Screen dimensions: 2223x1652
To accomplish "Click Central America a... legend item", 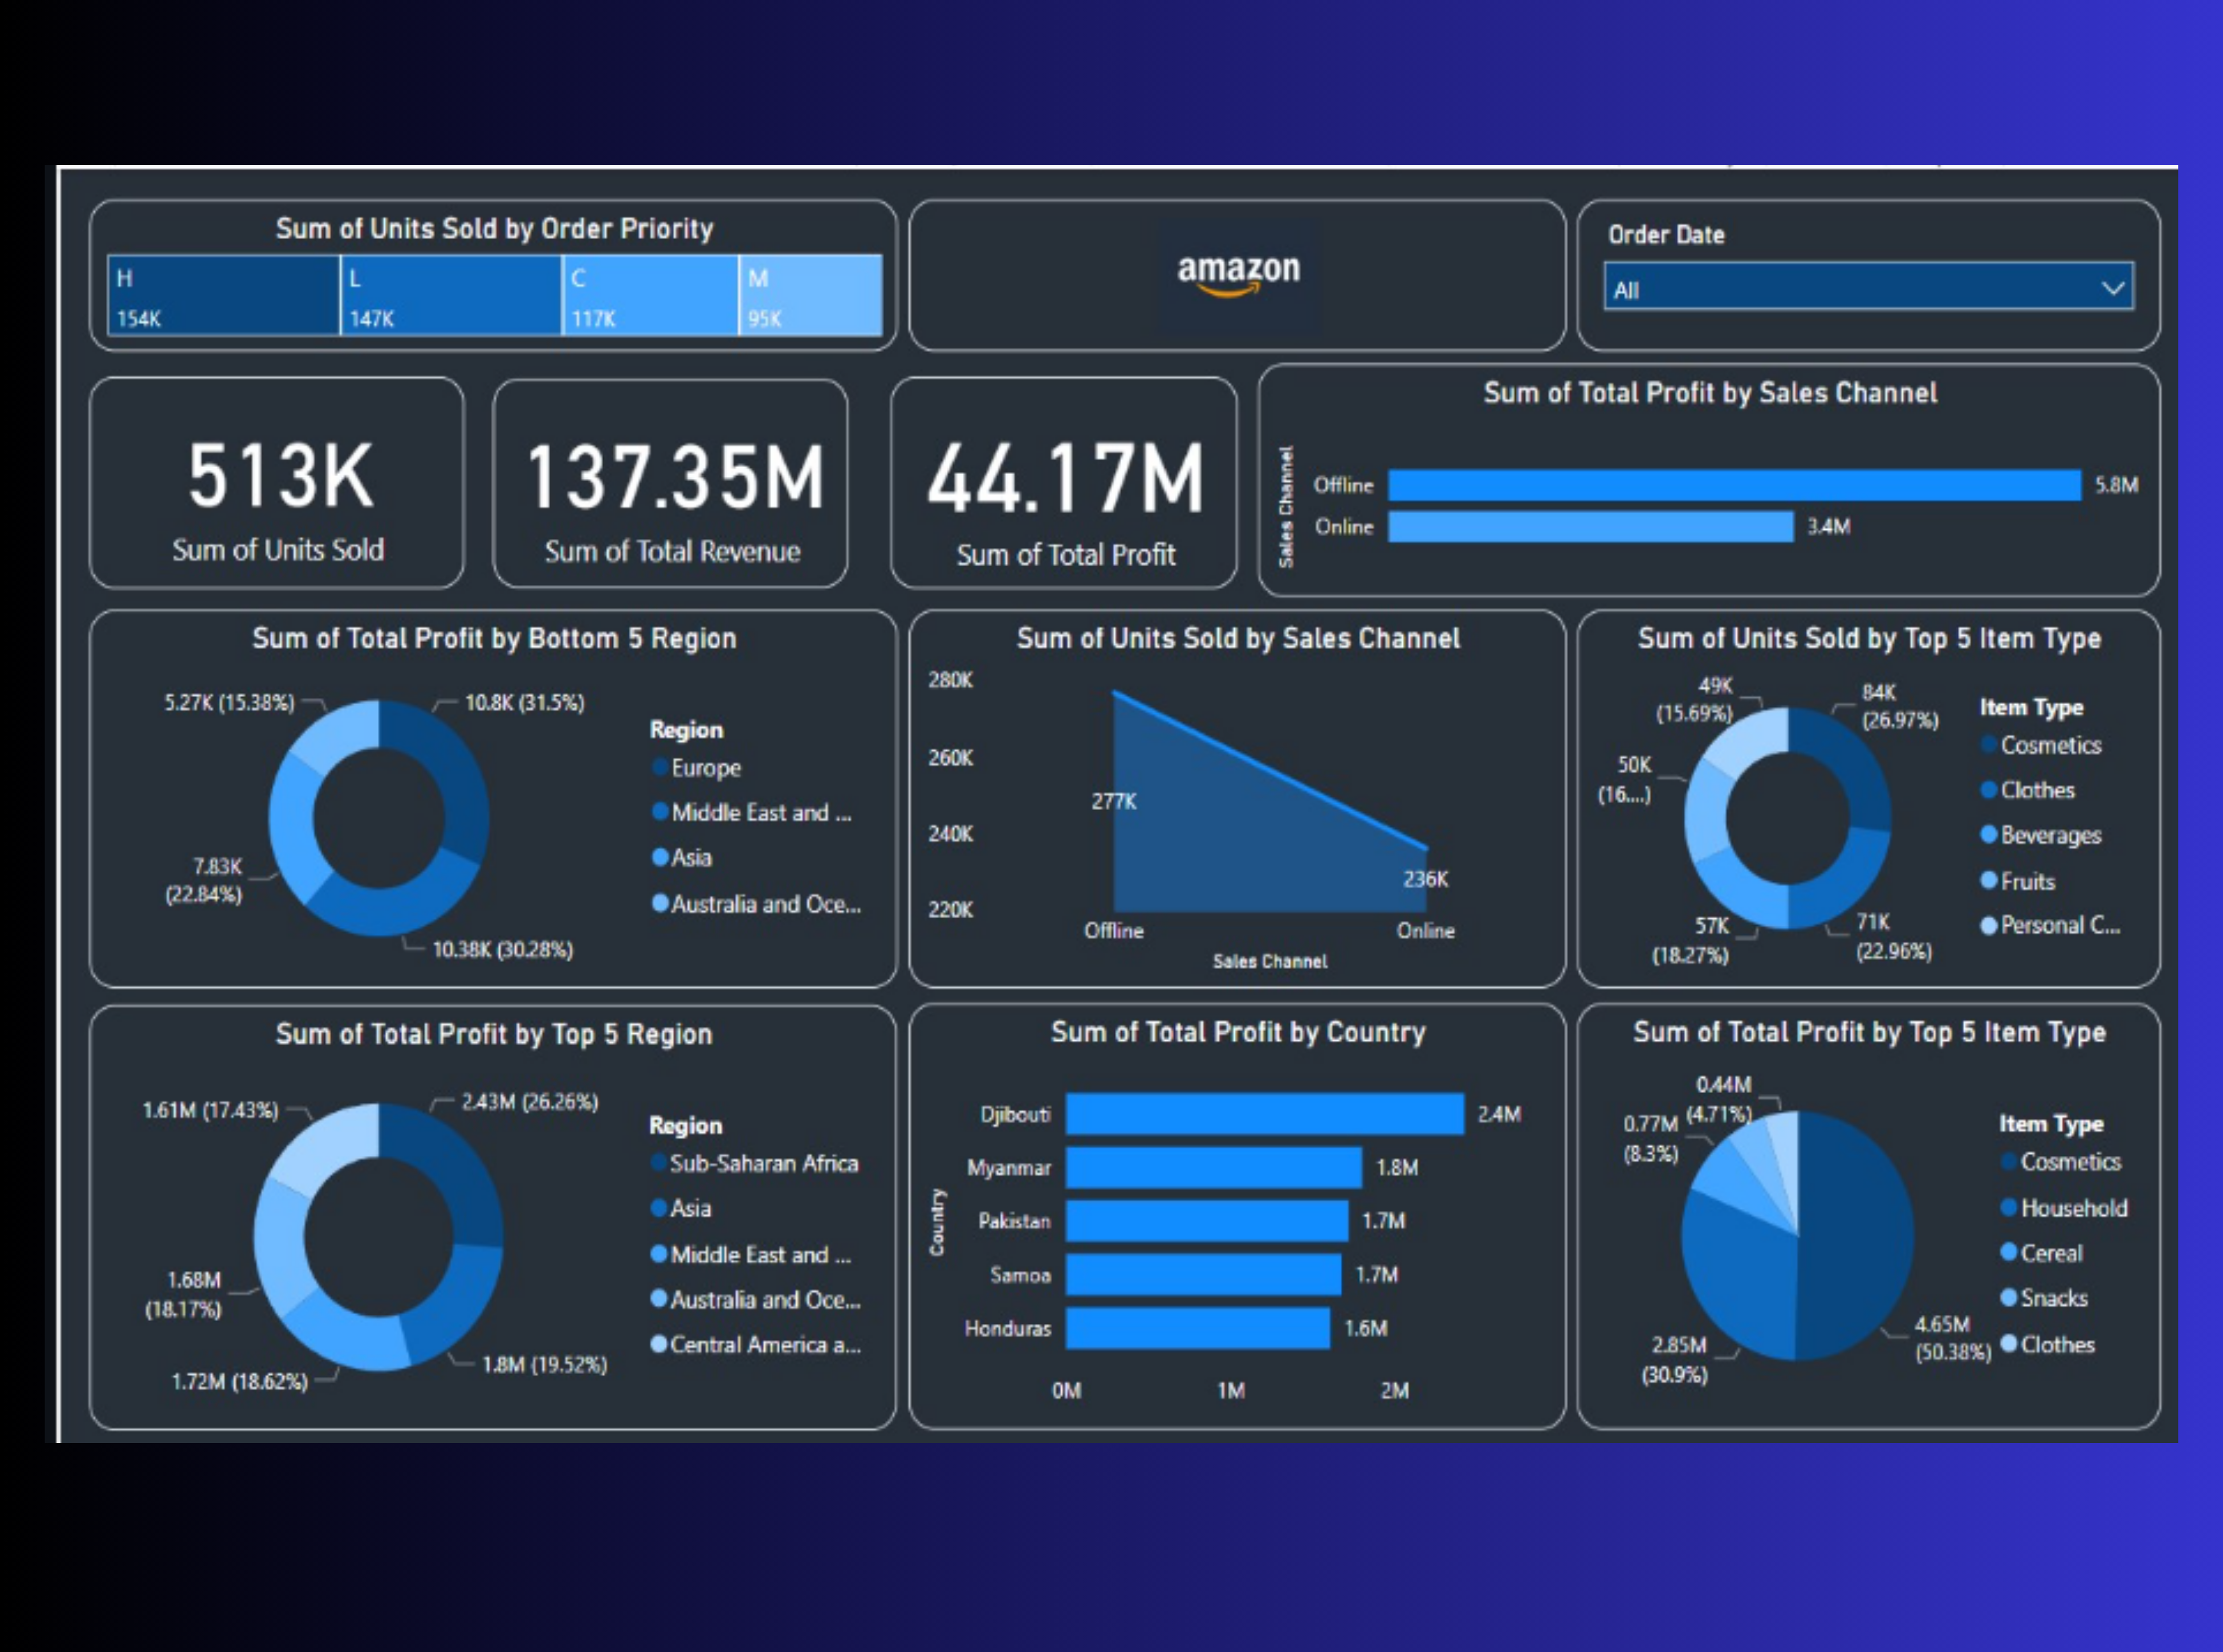I will (755, 1344).
